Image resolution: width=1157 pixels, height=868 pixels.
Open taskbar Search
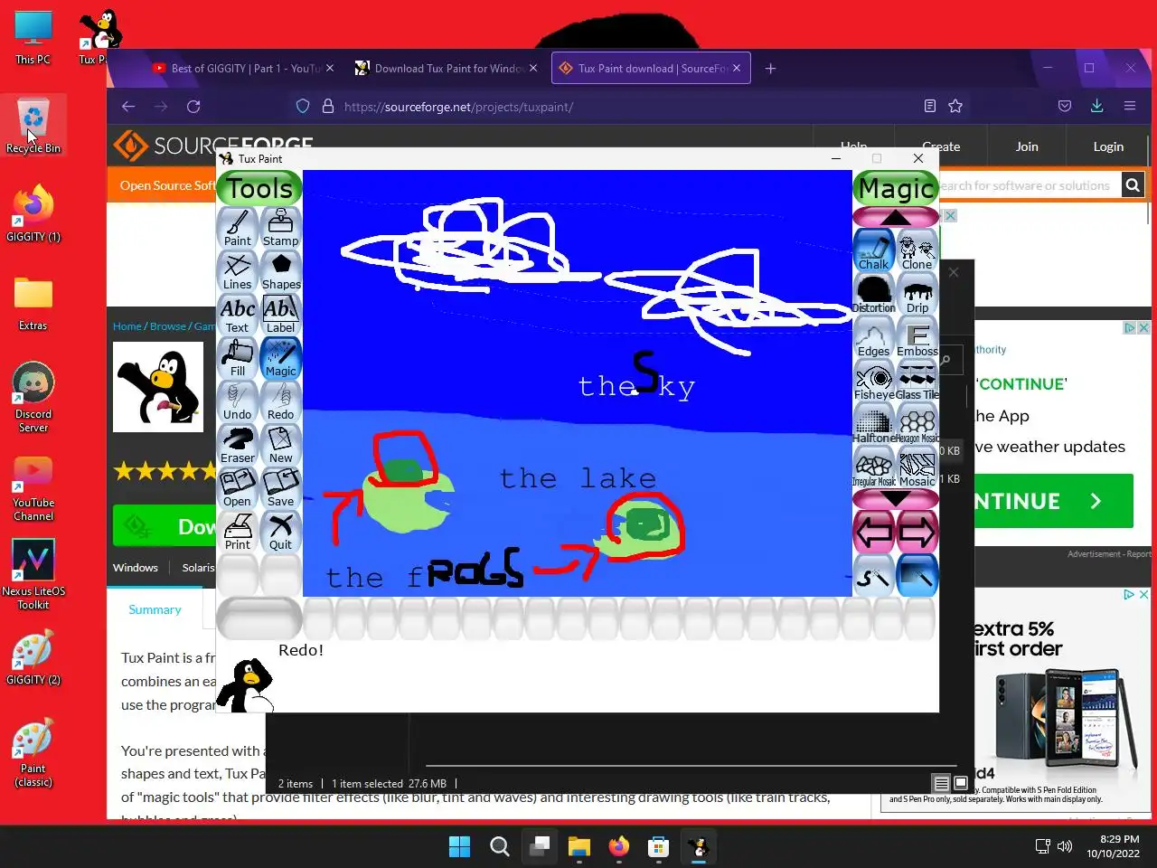click(499, 846)
